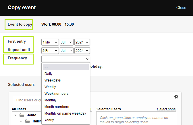Select the Week numbers option
The width and height of the screenshot is (193, 125).
click(56, 94)
